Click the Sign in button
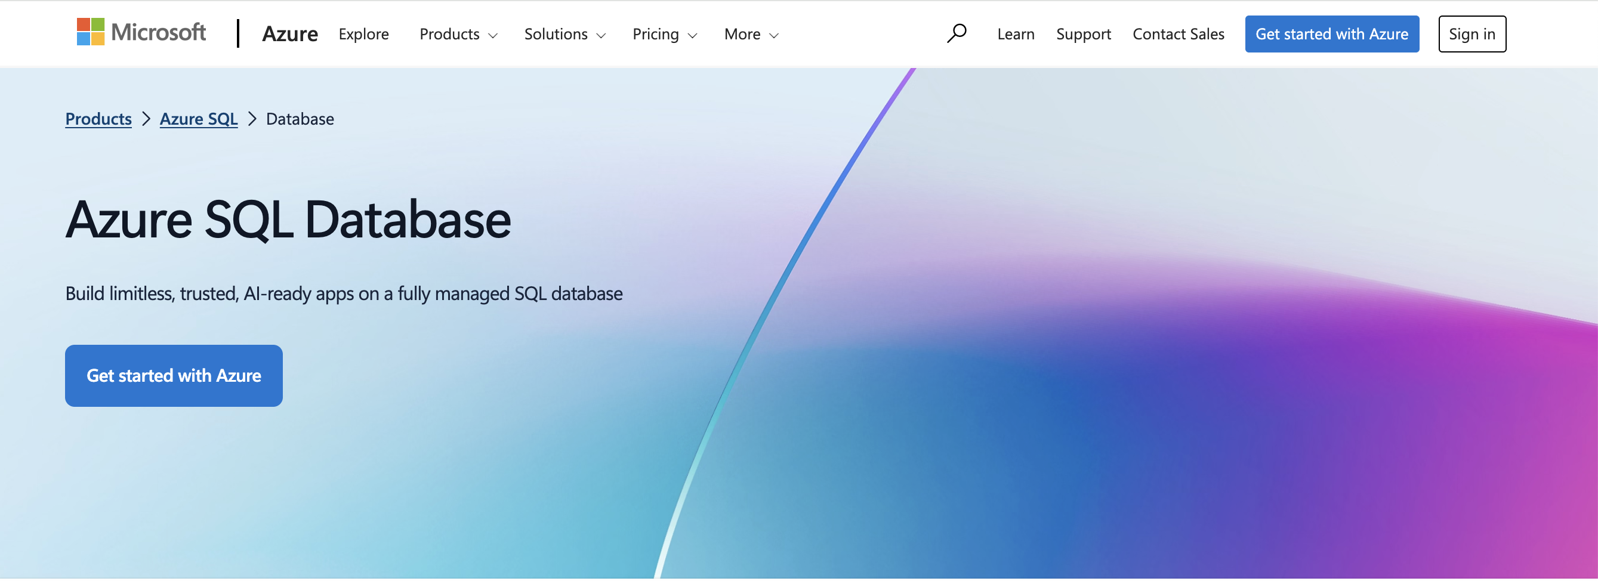This screenshot has height=581, width=1598. [x=1471, y=34]
